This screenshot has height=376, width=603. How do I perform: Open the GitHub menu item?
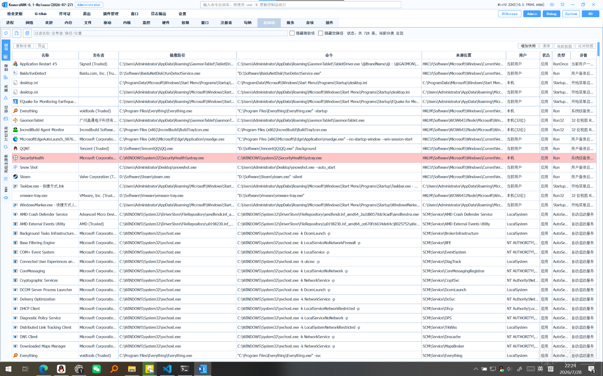click(x=41, y=14)
